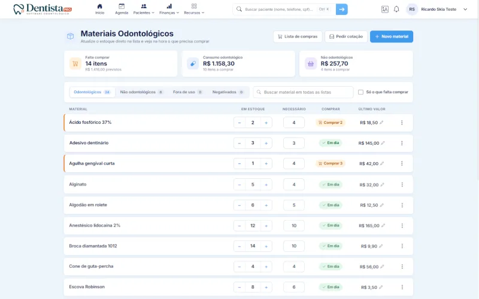Increase stock of Adesivo dentinário
Screen dimensions: 479x299
tap(266, 143)
